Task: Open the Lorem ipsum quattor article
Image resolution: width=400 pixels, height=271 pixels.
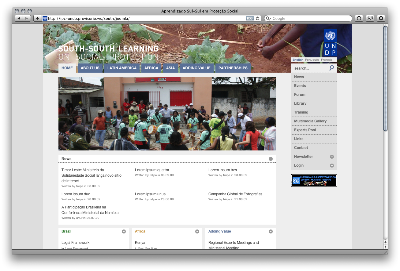Action: (x=152, y=170)
